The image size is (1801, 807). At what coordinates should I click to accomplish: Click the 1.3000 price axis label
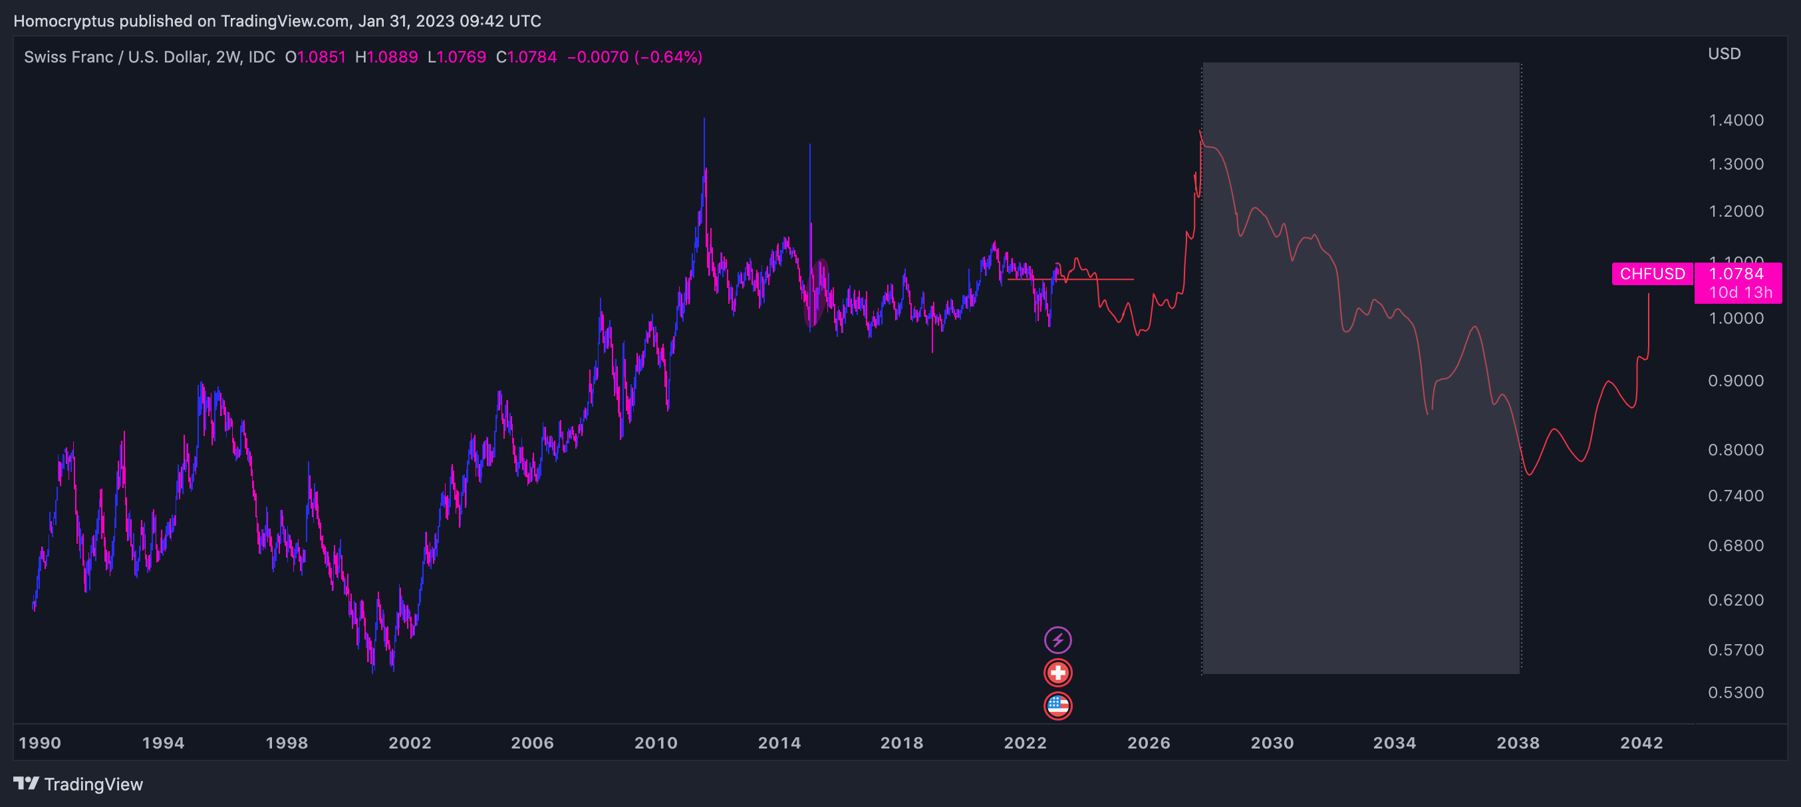click(1736, 164)
